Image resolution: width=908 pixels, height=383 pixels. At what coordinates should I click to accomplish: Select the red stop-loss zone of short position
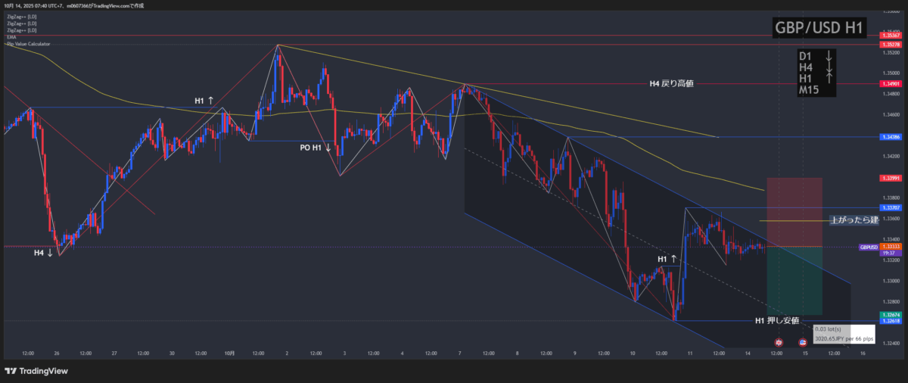click(x=794, y=211)
